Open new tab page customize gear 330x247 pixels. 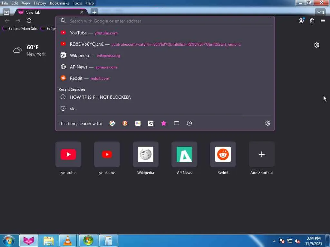pyautogui.click(x=317, y=45)
